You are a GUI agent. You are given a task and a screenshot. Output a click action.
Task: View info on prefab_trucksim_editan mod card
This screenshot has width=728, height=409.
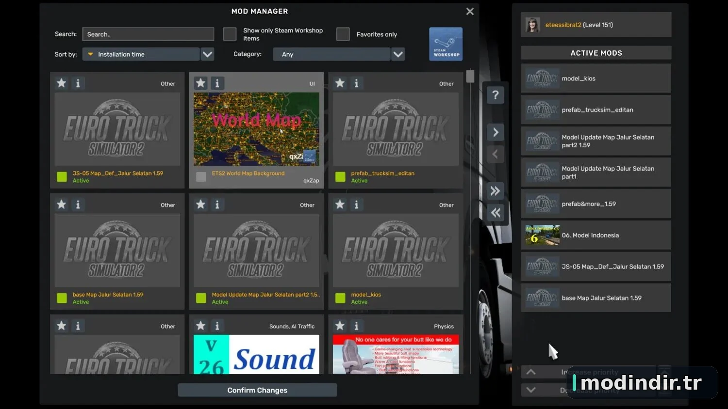(x=356, y=83)
